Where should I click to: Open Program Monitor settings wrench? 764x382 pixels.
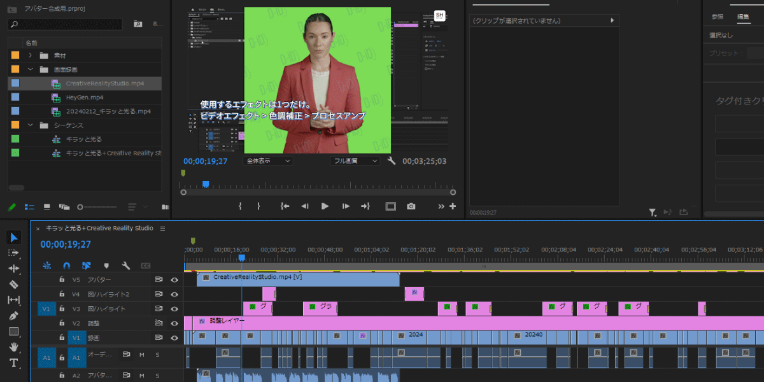[392, 161]
